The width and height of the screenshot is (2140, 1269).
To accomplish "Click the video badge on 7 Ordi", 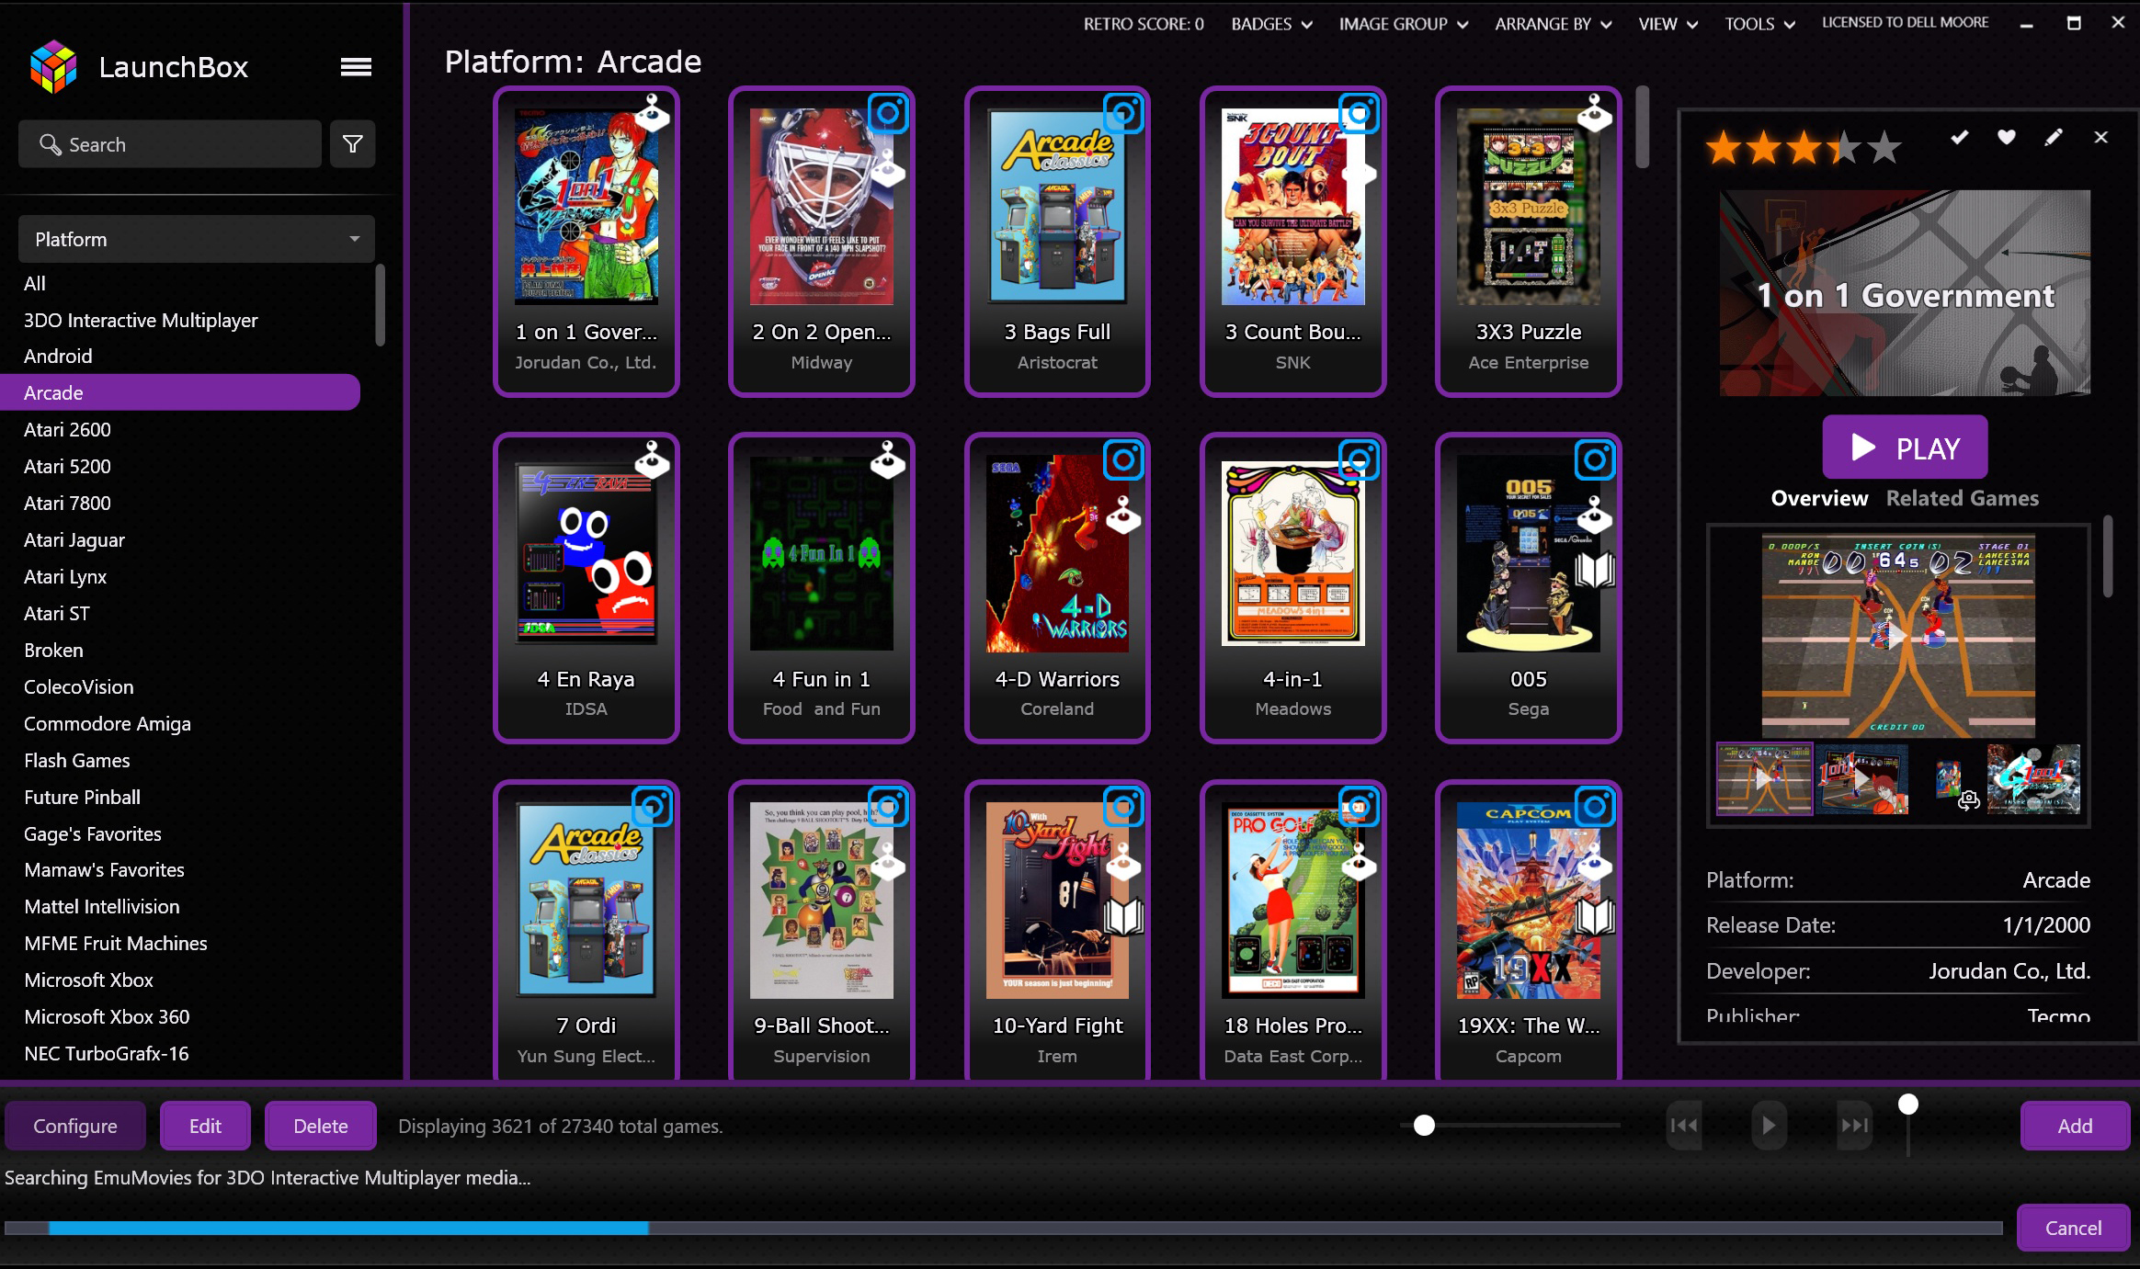I will click(652, 808).
